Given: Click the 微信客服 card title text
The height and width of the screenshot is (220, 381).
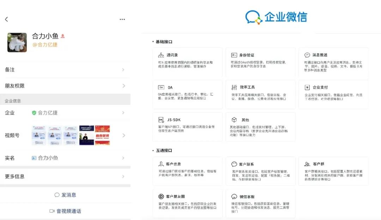Looking at the screenshot, I should pyautogui.click(x=247, y=196).
